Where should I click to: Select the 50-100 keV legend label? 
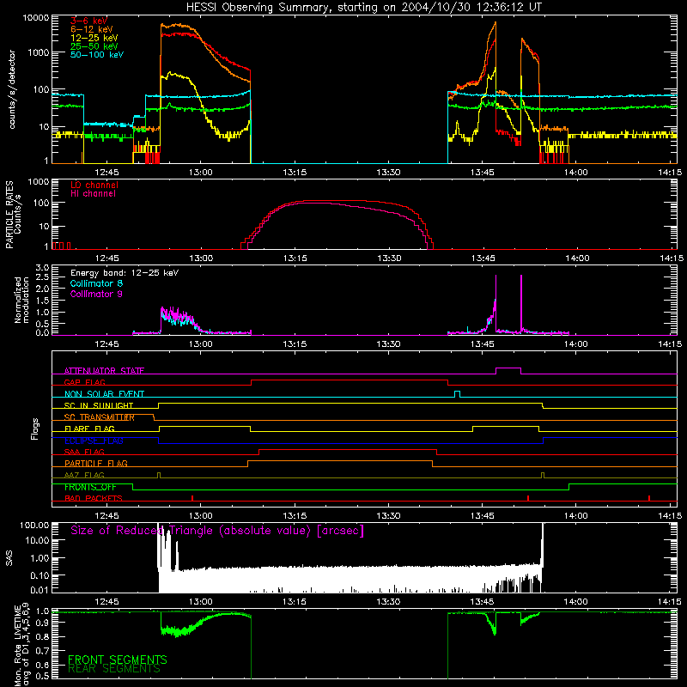[x=97, y=55]
